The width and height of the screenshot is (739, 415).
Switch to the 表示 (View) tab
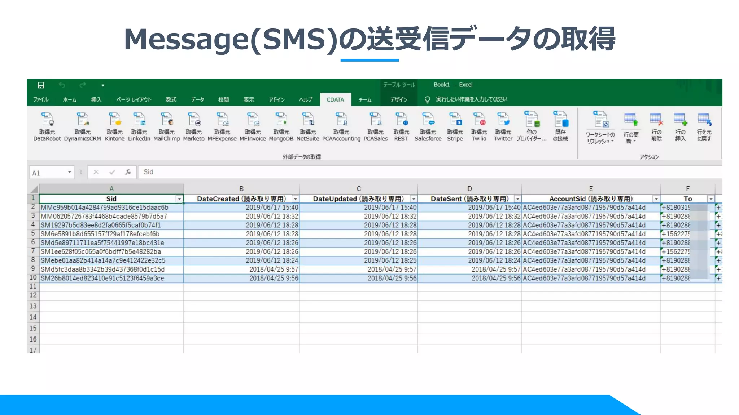coord(249,100)
